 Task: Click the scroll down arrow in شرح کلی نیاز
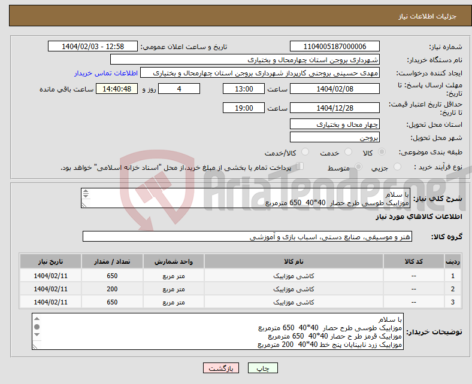[86, 196]
